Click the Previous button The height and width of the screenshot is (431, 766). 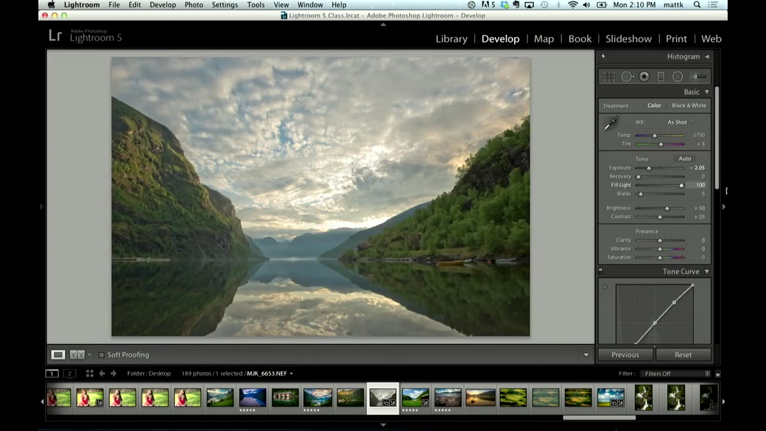pos(626,354)
